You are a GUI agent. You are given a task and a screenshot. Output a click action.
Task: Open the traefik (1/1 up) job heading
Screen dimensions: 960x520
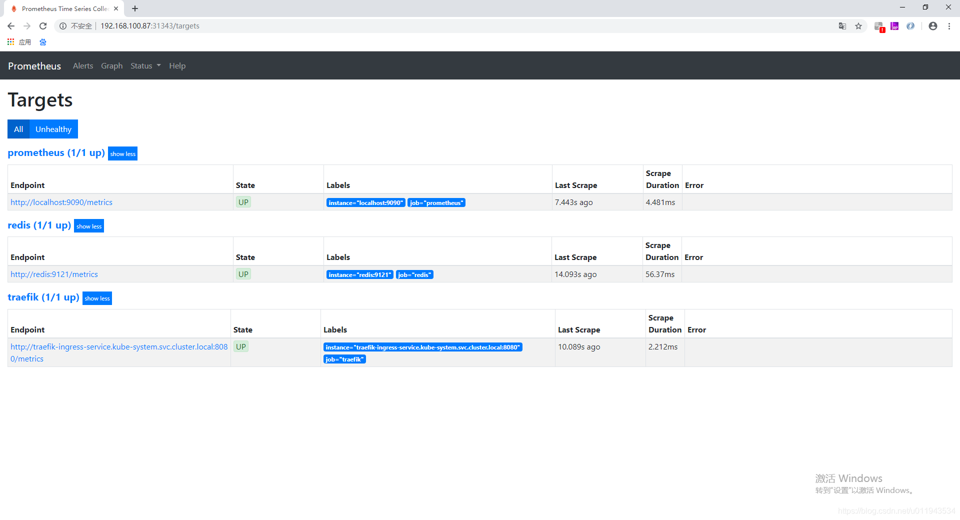[x=43, y=297]
